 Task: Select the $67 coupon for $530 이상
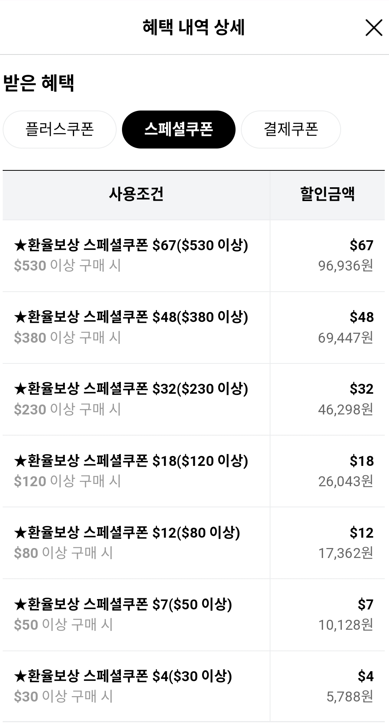point(131,246)
